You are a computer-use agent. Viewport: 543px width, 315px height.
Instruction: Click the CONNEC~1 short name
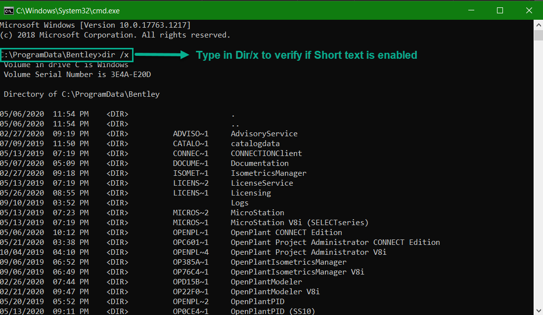(191, 154)
